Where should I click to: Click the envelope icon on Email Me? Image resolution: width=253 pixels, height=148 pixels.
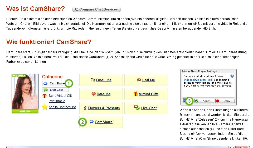point(93,80)
